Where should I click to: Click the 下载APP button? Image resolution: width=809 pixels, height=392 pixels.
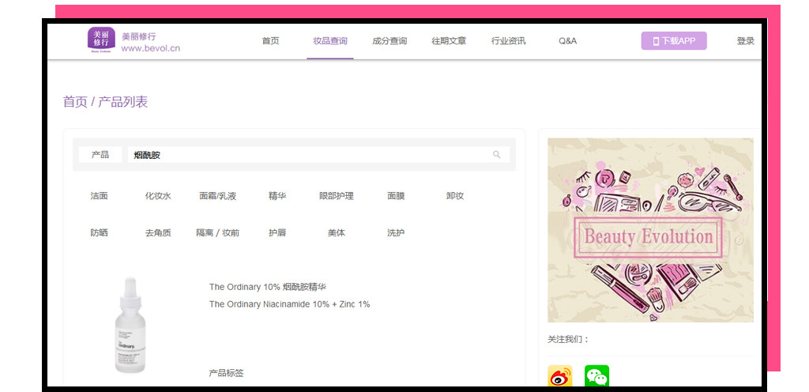(x=674, y=41)
